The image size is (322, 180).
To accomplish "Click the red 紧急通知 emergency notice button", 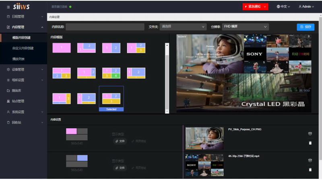I will pyautogui.click(x=255, y=6).
